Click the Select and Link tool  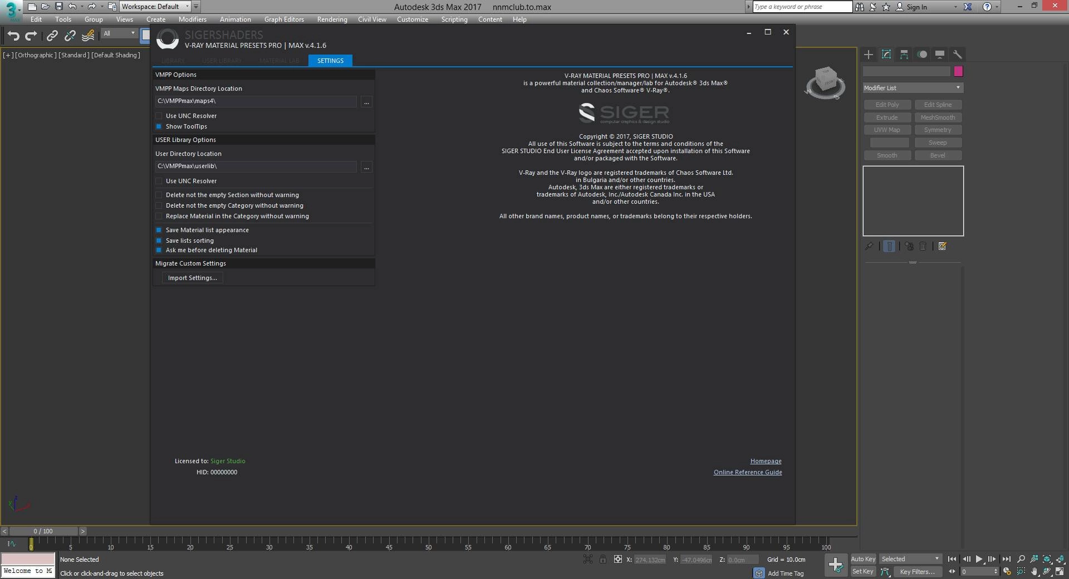52,36
